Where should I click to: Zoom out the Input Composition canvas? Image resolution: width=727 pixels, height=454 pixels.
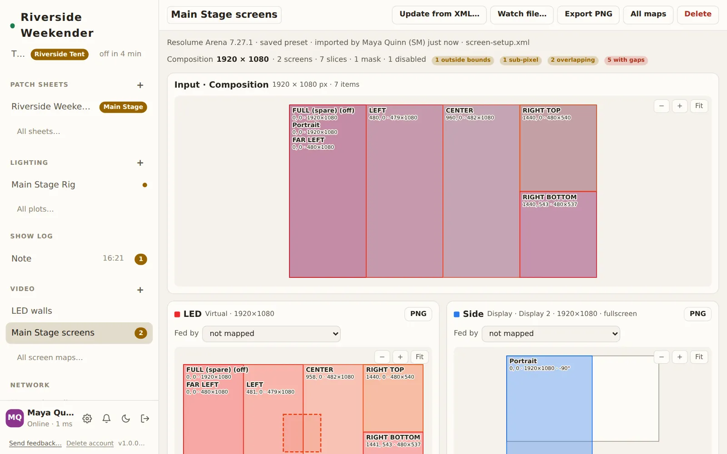point(662,106)
